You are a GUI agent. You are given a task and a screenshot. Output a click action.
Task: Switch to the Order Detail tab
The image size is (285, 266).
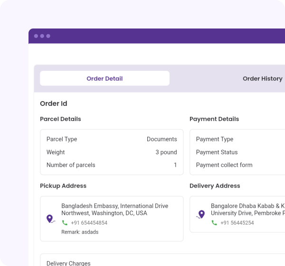pyautogui.click(x=104, y=78)
